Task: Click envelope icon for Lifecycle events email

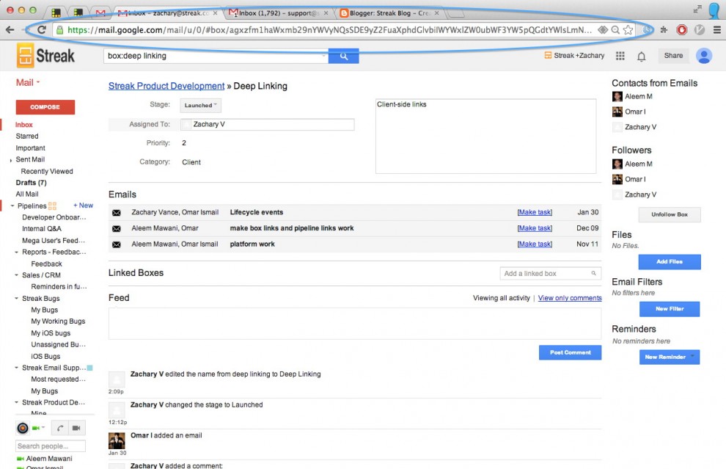Action: (x=116, y=213)
